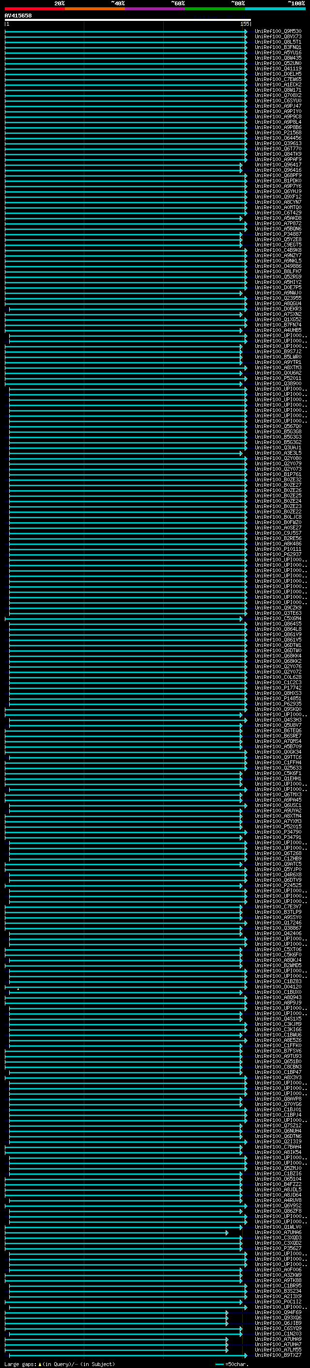Select the UniRef100_Q41119 label
Screen dimensions: 310x1368
tap(278, 68)
